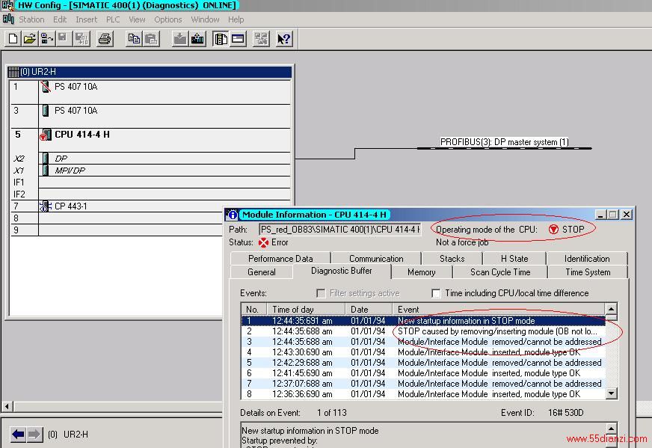
Task: Click the HW Config icon left of Station menu
Action: coord(8,19)
